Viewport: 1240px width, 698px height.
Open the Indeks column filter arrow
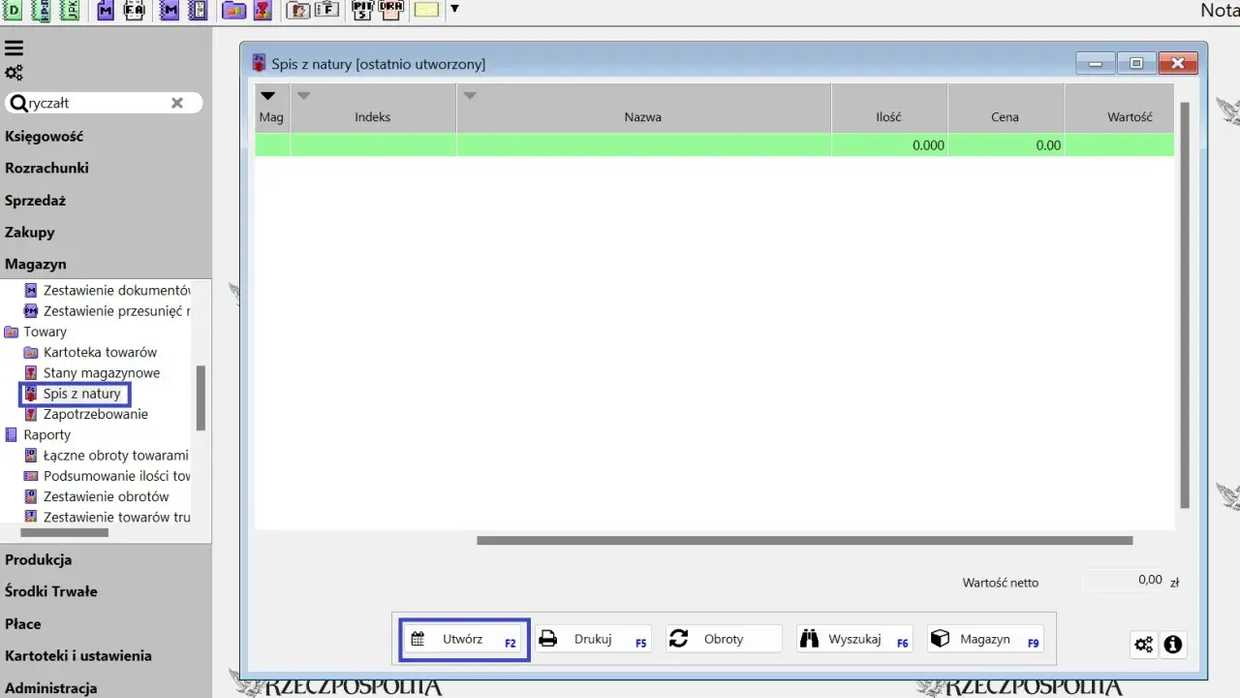[x=303, y=96]
